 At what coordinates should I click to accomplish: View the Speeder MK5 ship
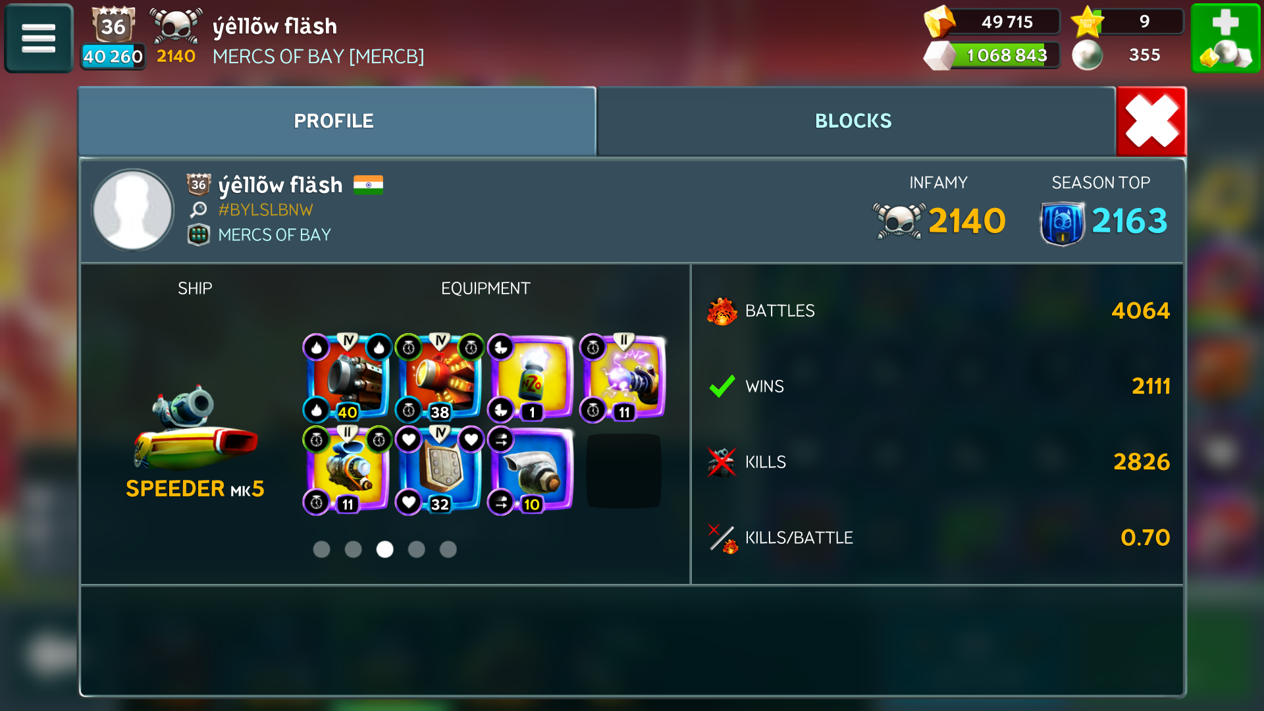[195, 442]
